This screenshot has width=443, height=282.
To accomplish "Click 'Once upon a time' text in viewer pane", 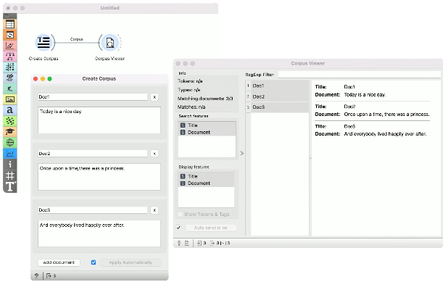I will pyautogui.click(x=386, y=115).
